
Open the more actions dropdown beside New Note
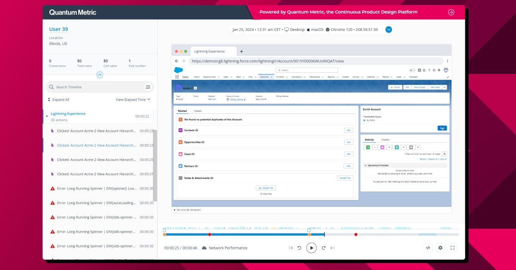click(x=445, y=87)
